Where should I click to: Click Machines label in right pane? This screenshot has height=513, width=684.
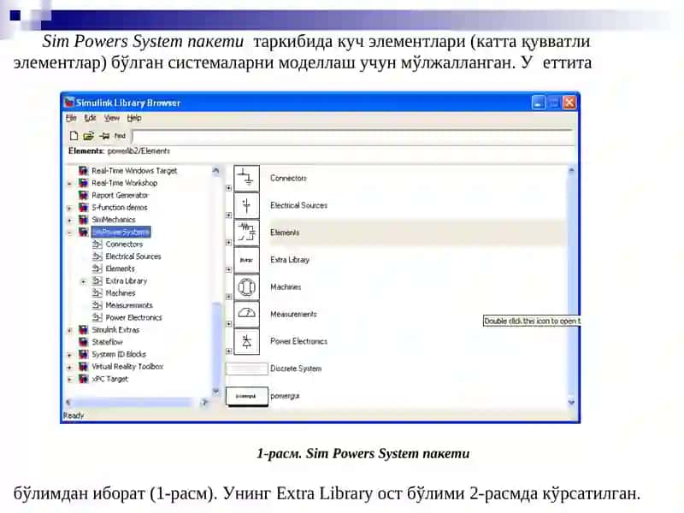(286, 287)
